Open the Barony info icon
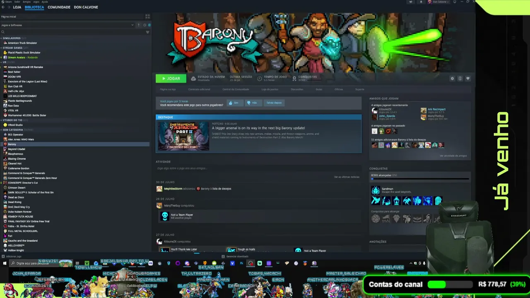This screenshot has width=530, height=298. click(x=460, y=78)
